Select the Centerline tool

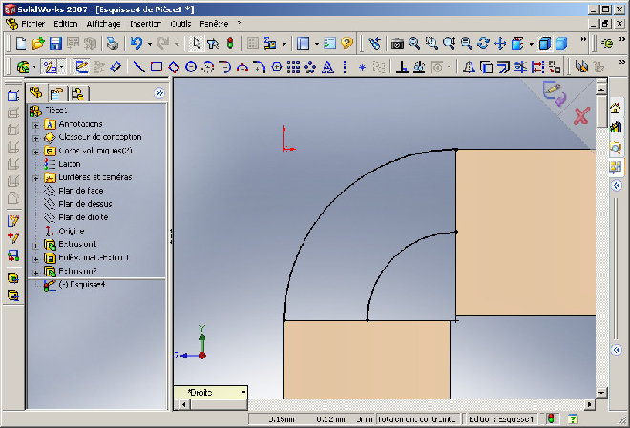(x=345, y=67)
